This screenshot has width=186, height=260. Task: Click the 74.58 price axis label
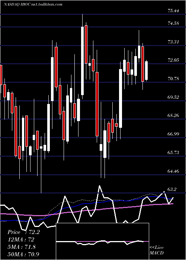click(x=173, y=23)
